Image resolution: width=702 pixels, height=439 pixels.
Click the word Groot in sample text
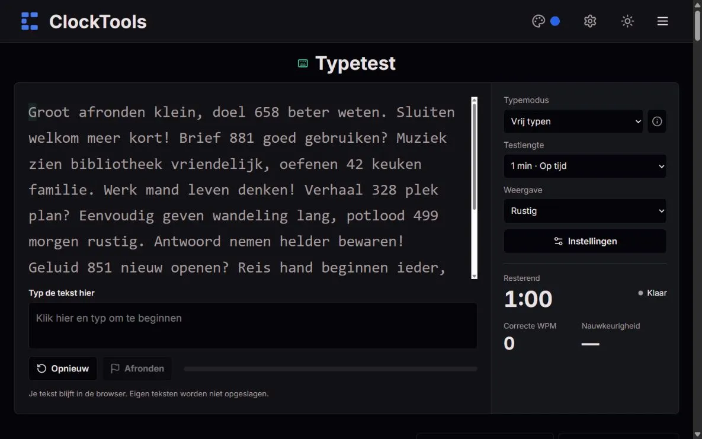pos(49,112)
